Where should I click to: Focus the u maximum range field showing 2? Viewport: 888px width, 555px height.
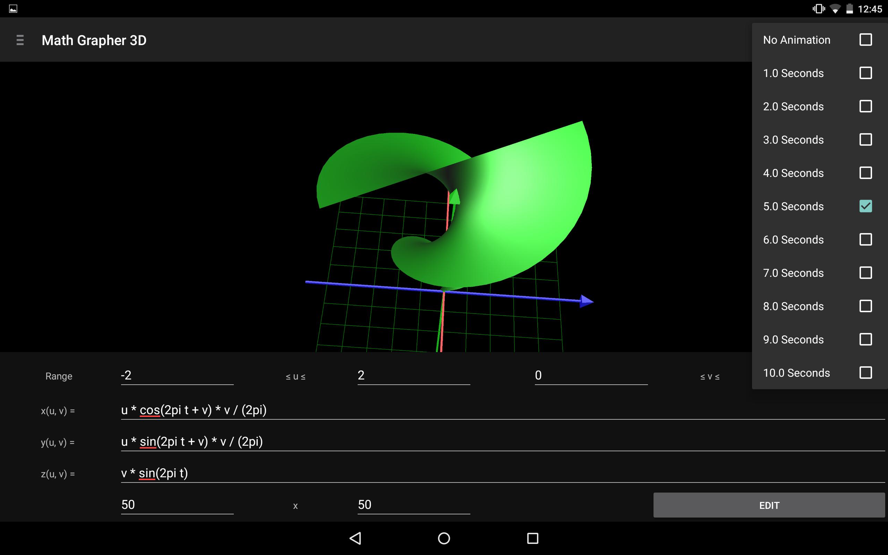(x=414, y=376)
